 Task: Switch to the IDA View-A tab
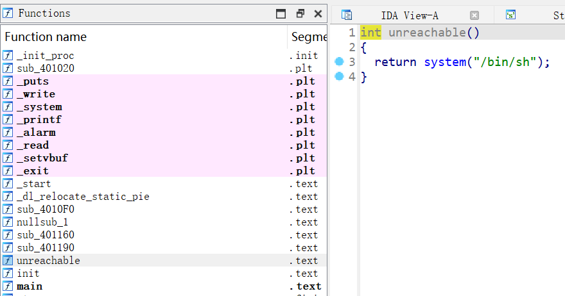click(x=410, y=15)
